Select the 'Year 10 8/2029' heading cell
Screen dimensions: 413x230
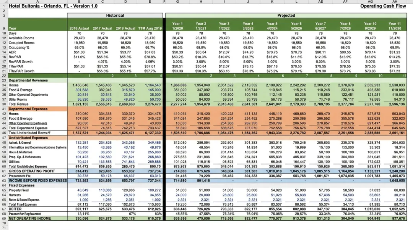pos(370,26)
